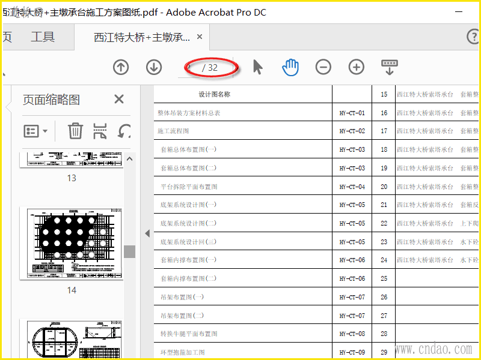The image size is (481, 360).
Task: Click 平台拆除平面布置图 text
Action: [189, 187]
